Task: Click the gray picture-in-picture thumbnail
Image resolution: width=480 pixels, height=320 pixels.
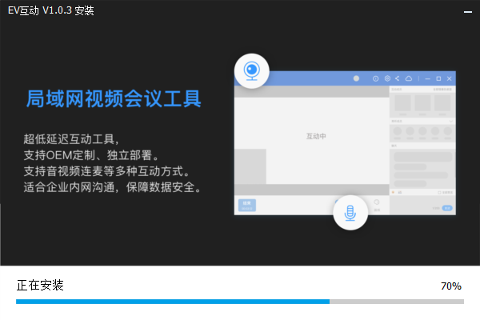Action: [x=250, y=166]
